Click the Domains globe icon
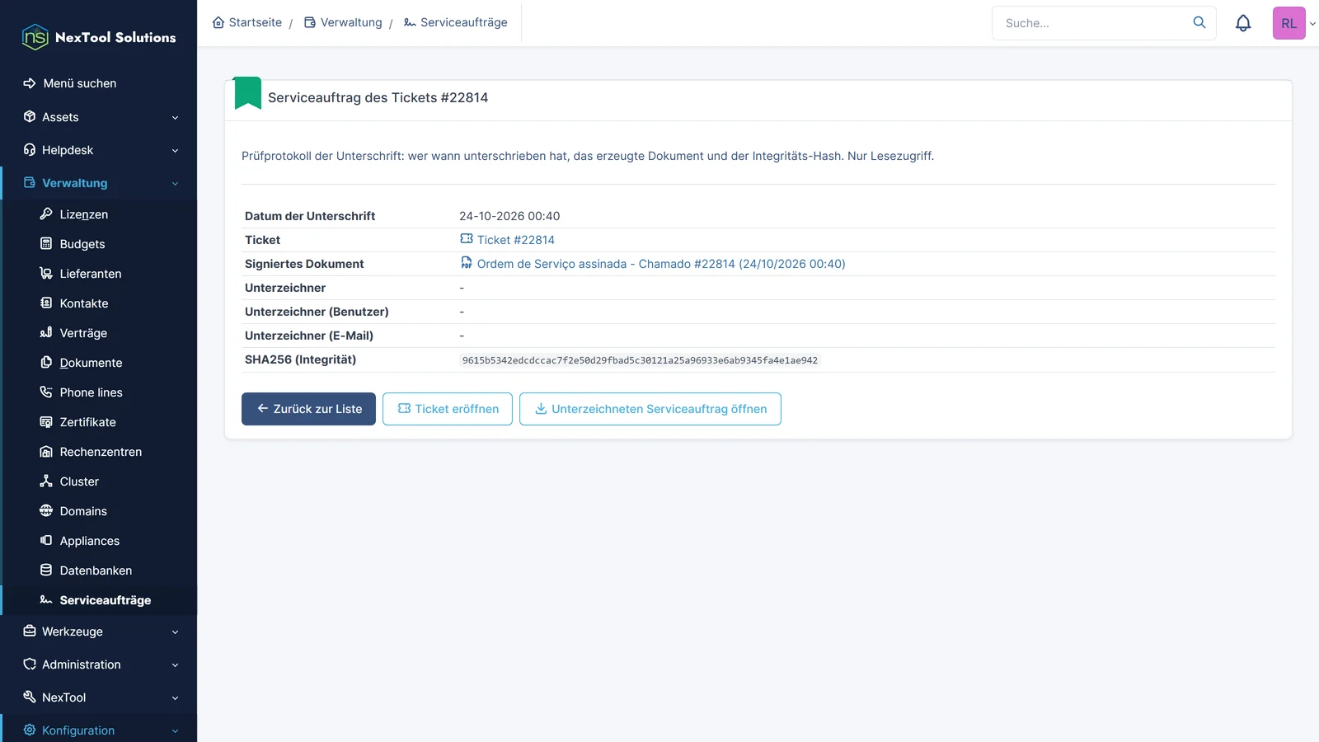The image size is (1319, 742). 46,511
